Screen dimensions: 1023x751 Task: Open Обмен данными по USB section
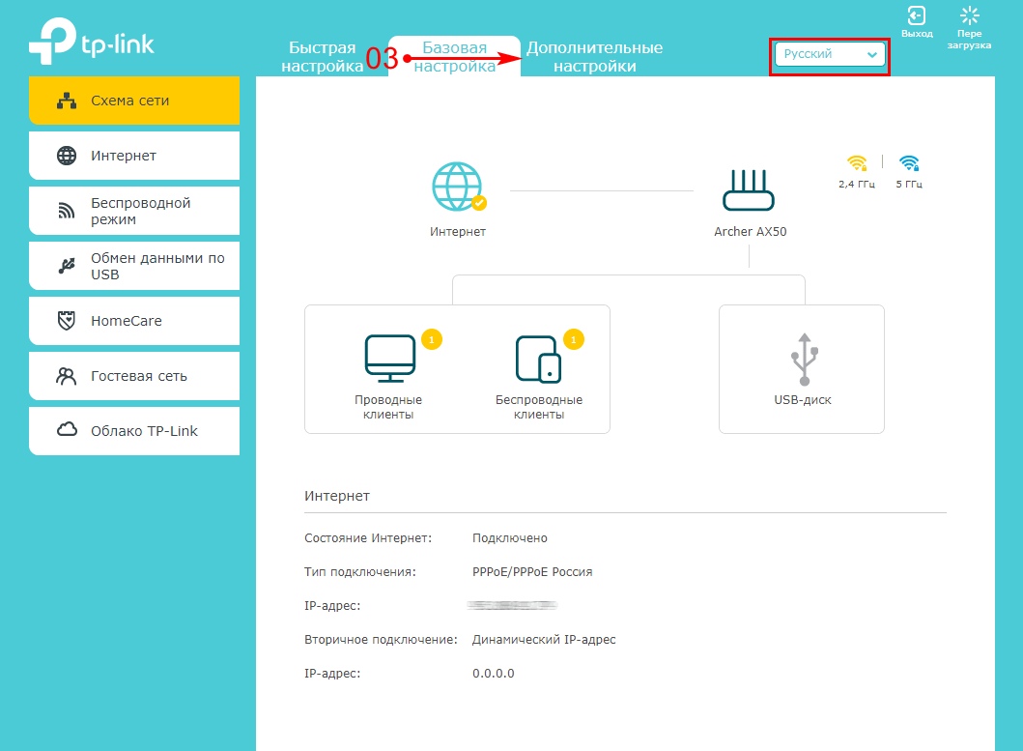pos(134,266)
